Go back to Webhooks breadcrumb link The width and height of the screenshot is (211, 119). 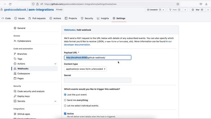[70, 30]
